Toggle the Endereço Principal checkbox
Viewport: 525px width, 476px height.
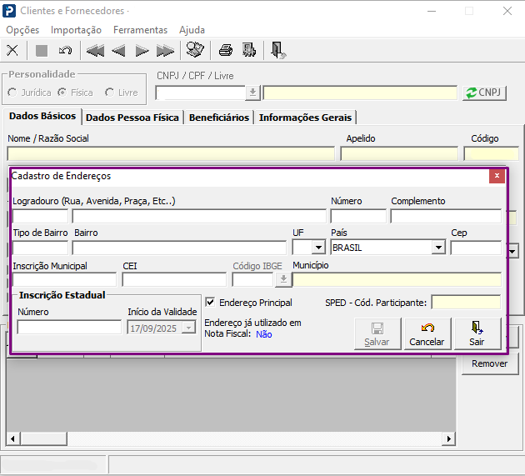tap(210, 303)
